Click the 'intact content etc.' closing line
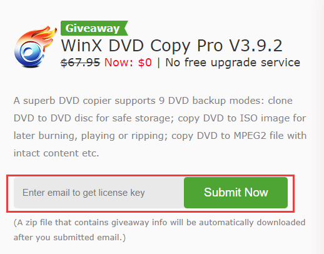Screen dimensions: 324x254 tap(56, 153)
